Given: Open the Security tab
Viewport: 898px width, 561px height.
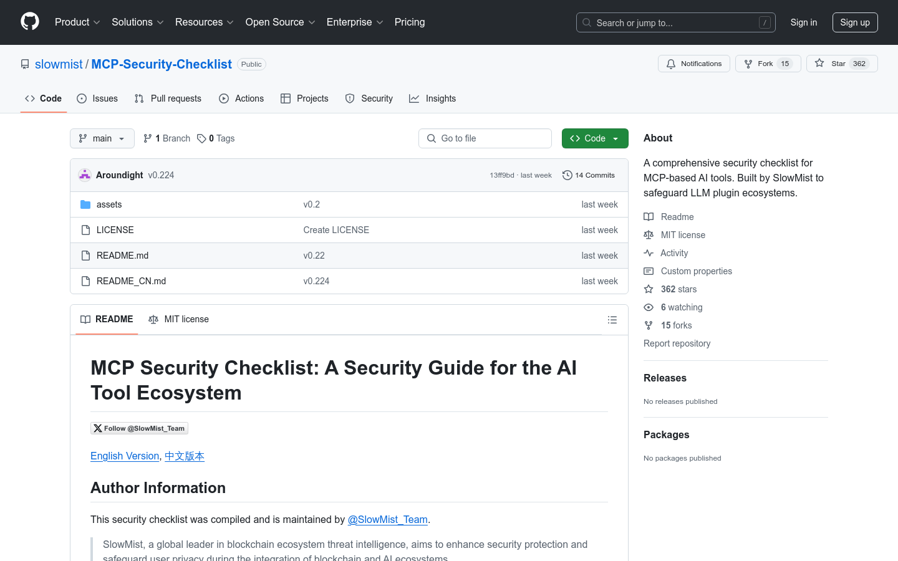Looking at the screenshot, I should pos(369,98).
